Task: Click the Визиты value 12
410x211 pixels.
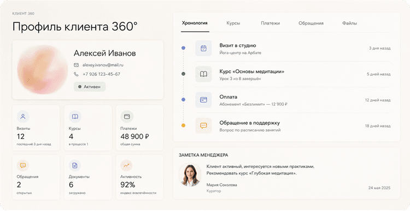Action: coord(21,136)
